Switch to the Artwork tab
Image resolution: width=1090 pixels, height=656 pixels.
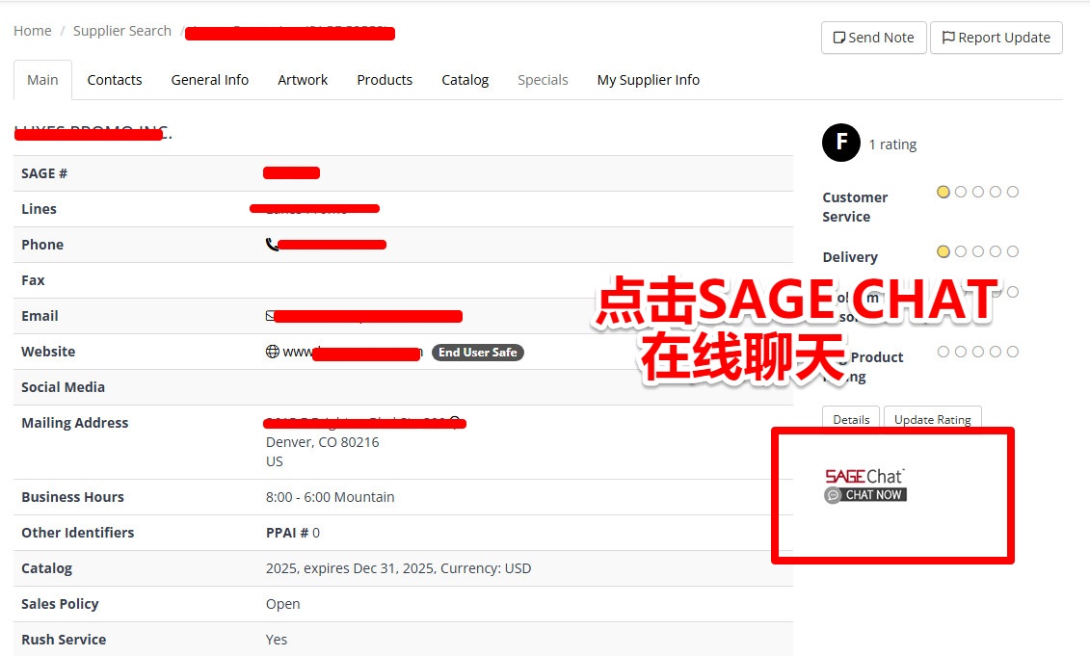pos(303,80)
